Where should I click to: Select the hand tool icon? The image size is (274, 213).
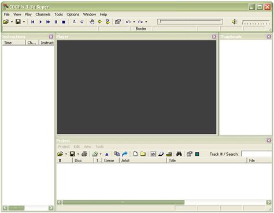(x=92, y=22)
